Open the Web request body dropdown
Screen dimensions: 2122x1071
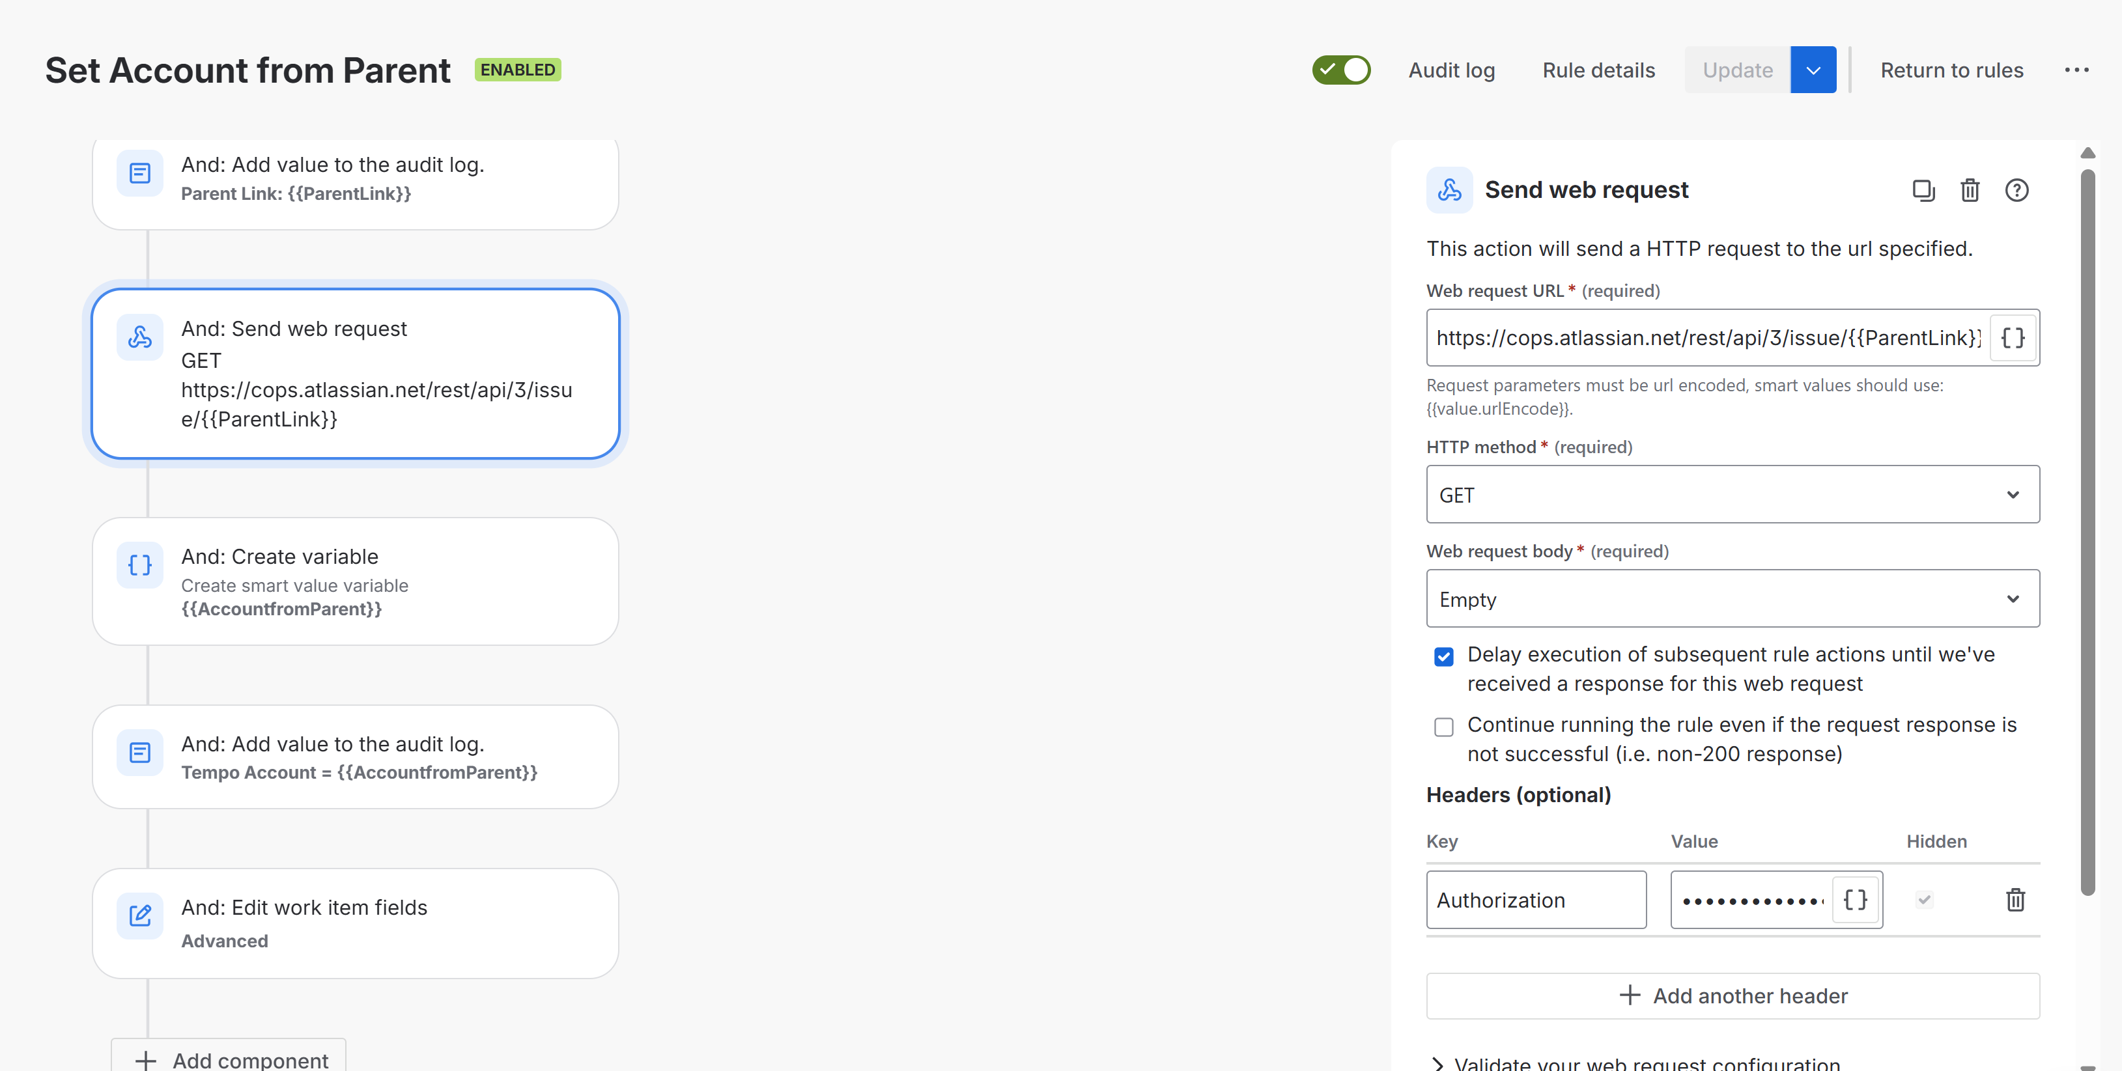point(1733,598)
